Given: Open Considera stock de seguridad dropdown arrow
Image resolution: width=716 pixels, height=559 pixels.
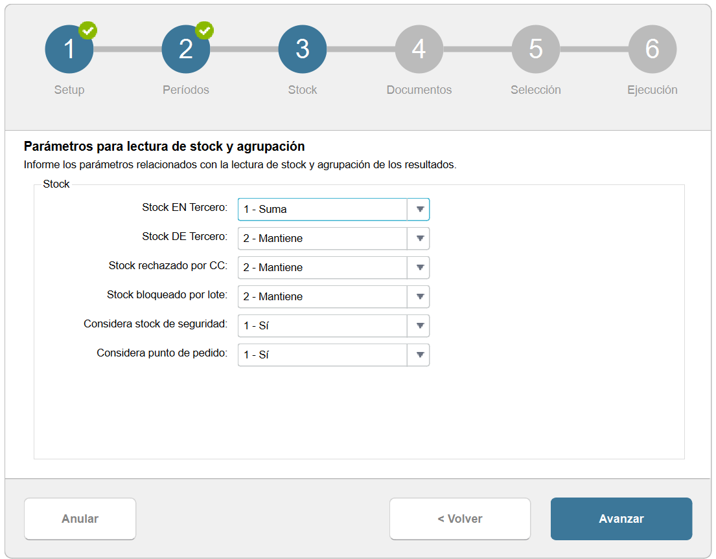Looking at the screenshot, I should point(419,326).
